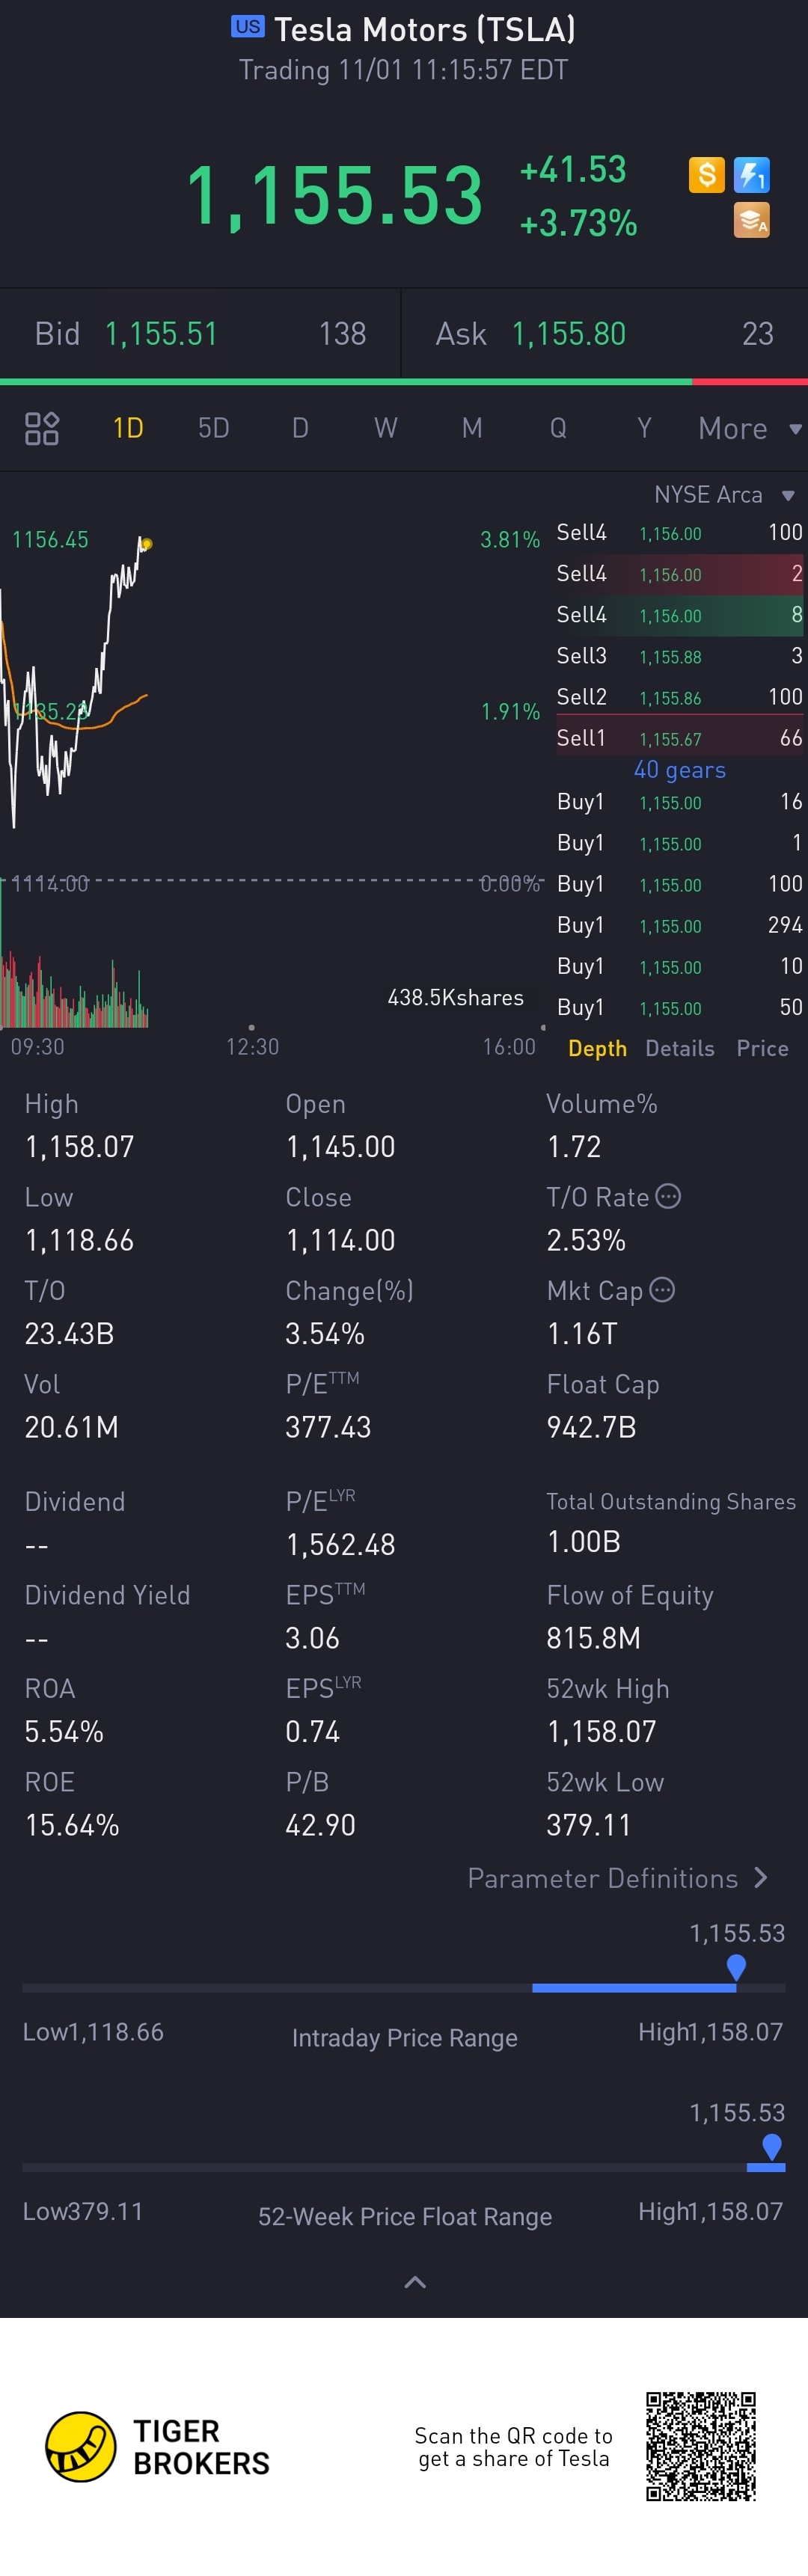
Task: Tap the blue lightning bolt icon
Action: 752,175
